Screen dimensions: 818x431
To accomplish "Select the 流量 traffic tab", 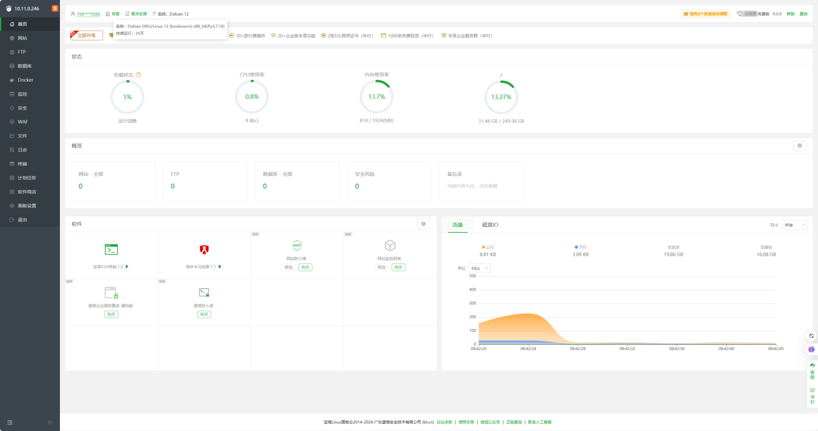I will point(458,224).
